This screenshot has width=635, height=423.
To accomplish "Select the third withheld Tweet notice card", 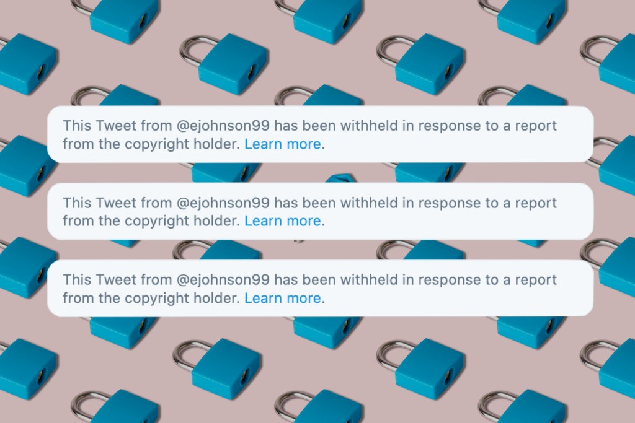I will click(321, 289).
